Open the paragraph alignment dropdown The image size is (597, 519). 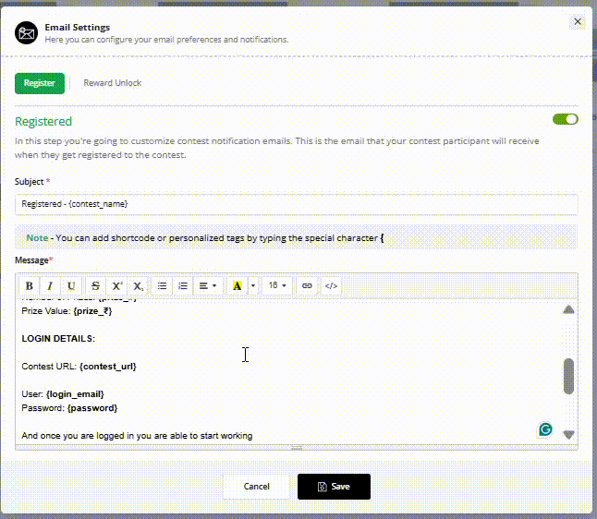tap(208, 285)
